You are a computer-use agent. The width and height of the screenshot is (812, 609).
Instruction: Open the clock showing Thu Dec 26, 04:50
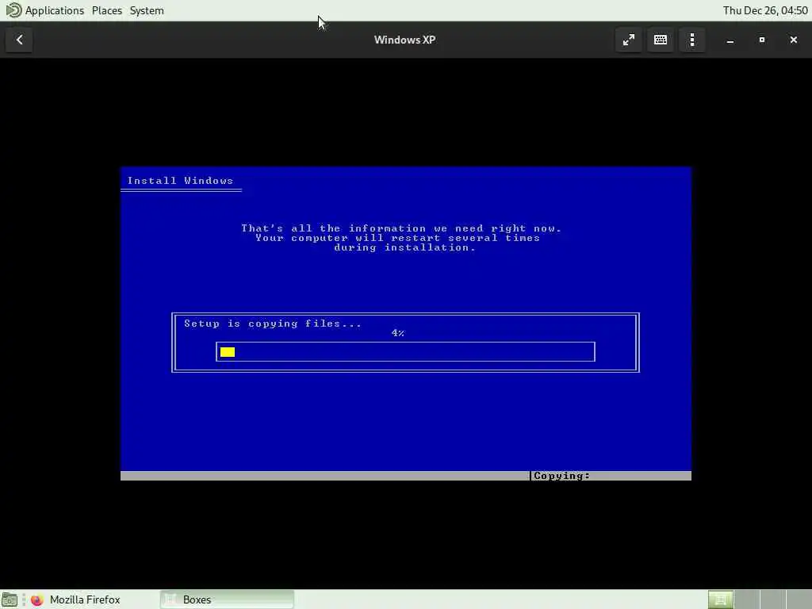click(x=765, y=10)
